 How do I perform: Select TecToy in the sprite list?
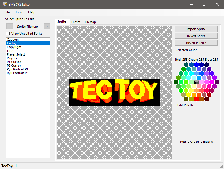[28, 43]
